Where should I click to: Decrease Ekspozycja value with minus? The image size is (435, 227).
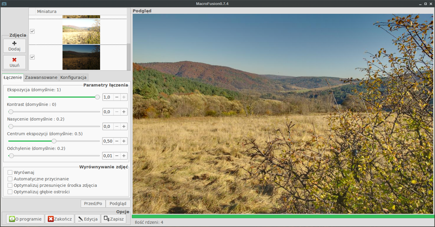click(117, 97)
